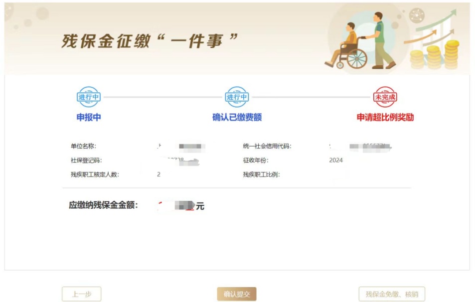The width and height of the screenshot is (475, 302).
Task: Select the 申报中 step label
Action: pyautogui.click(x=88, y=117)
